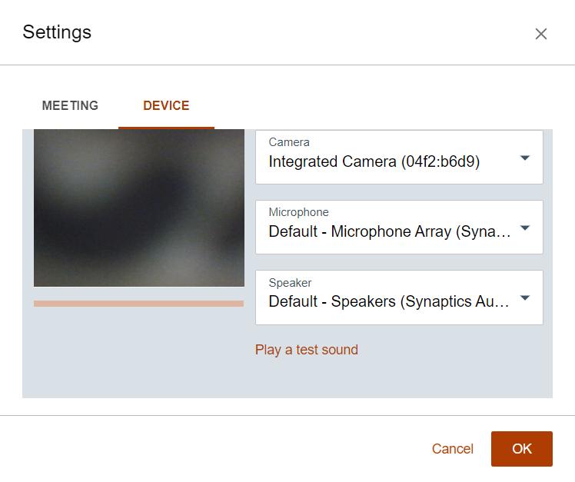This screenshot has height=482, width=575.
Task: Cancel the settings changes
Action: point(453,449)
